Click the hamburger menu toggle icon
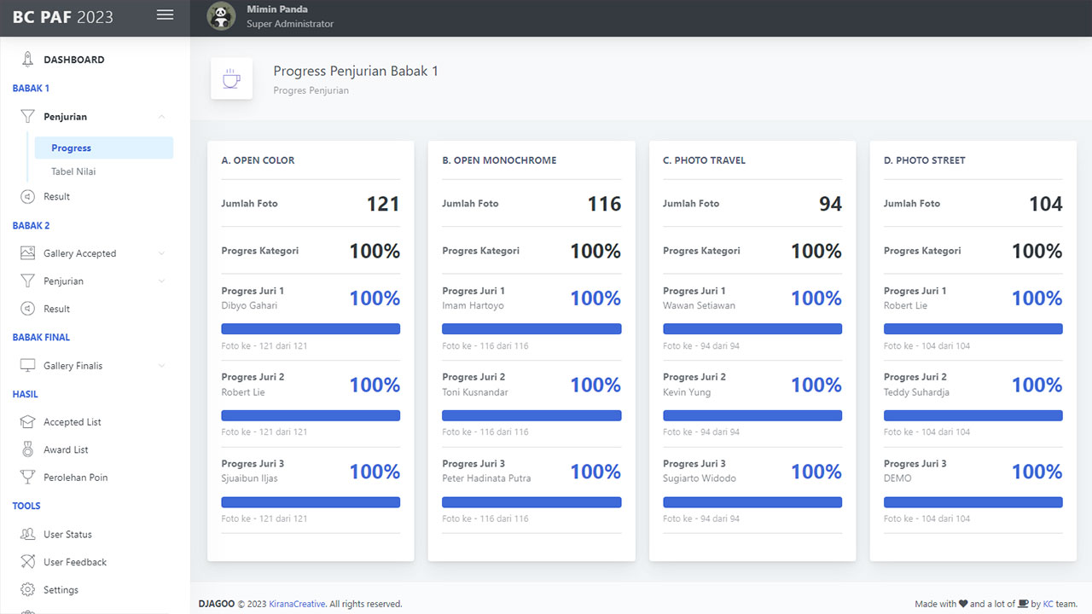This screenshot has width=1092, height=614. 165,15
